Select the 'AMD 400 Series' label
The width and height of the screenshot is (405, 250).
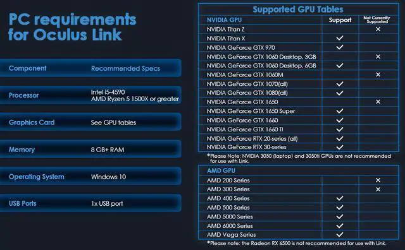[228, 198]
